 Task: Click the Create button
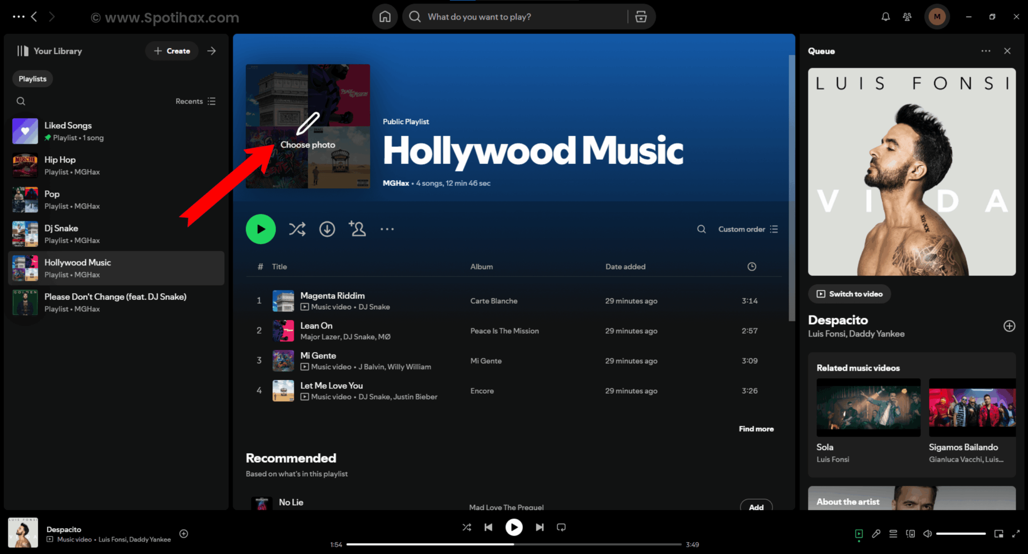point(172,51)
